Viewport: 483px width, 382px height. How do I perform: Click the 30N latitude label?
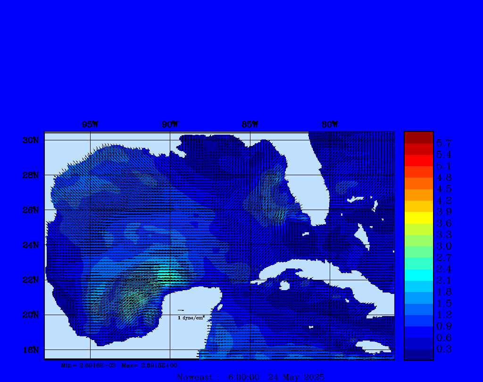pos(30,140)
